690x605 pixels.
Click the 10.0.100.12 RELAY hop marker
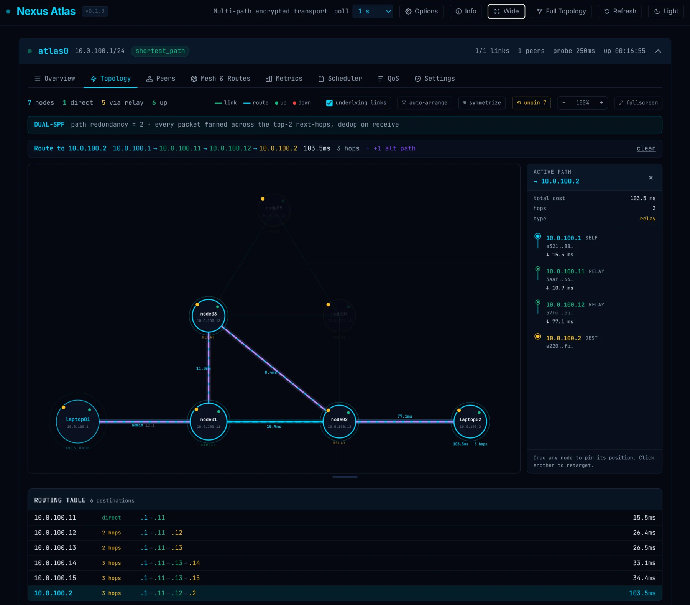pyautogui.click(x=538, y=302)
